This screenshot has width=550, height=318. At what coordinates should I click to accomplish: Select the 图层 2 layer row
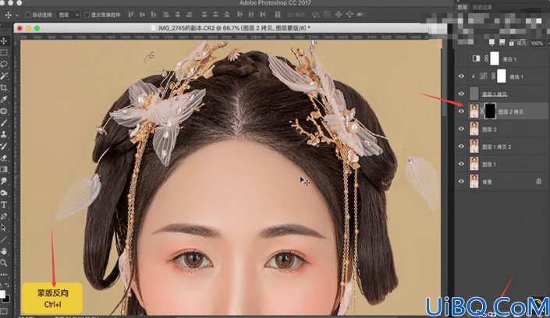tap(502, 129)
